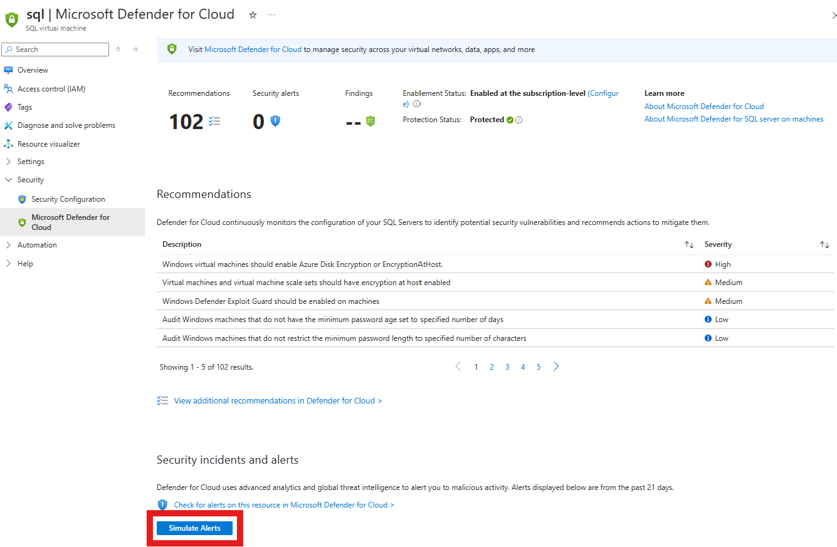The width and height of the screenshot is (837, 547).
Task: Open Check for alerts on this resource link
Action: pos(284,505)
